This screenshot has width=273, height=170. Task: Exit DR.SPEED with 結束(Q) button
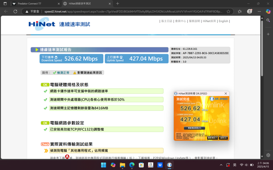click(223, 138)
